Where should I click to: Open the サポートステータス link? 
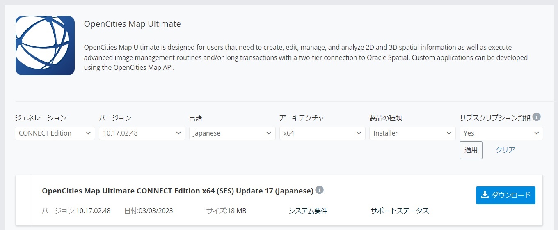(x=400, y=211)
